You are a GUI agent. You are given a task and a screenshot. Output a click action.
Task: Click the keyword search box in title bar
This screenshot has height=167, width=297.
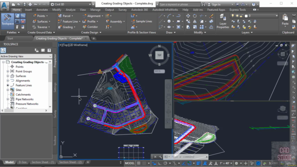[179, 4]
